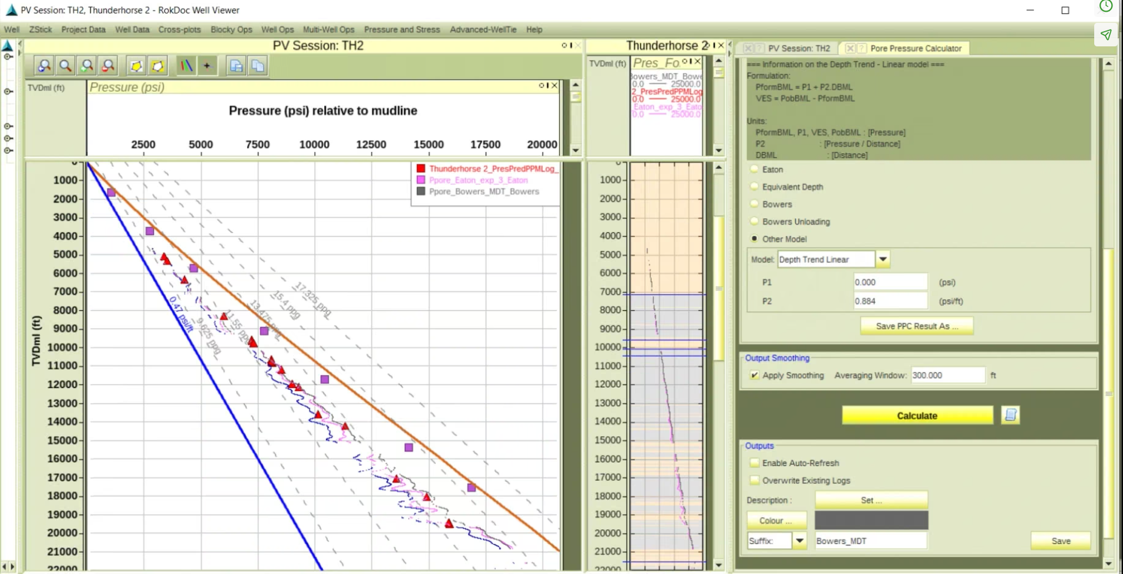Viewport: 1123px width, 574px height.
Task: Collapse the left panel with small arrow near logo
Action: tap(20, 43)
